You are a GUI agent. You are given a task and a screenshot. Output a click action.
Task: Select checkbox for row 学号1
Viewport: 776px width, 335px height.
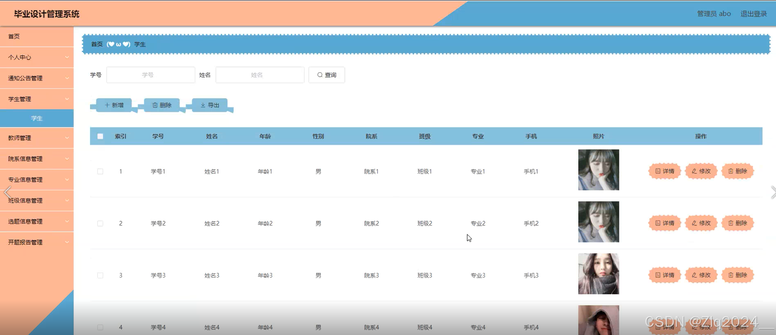click(100, 172)
